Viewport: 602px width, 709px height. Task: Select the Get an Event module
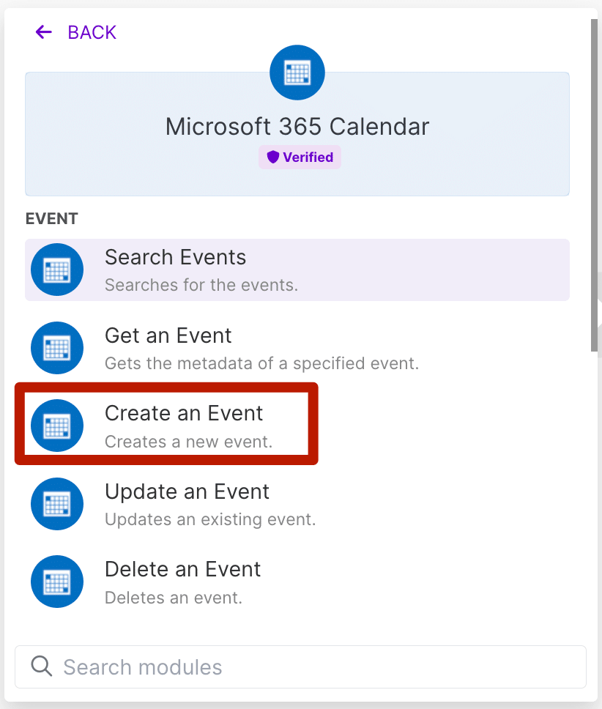(x=220, y=348)
